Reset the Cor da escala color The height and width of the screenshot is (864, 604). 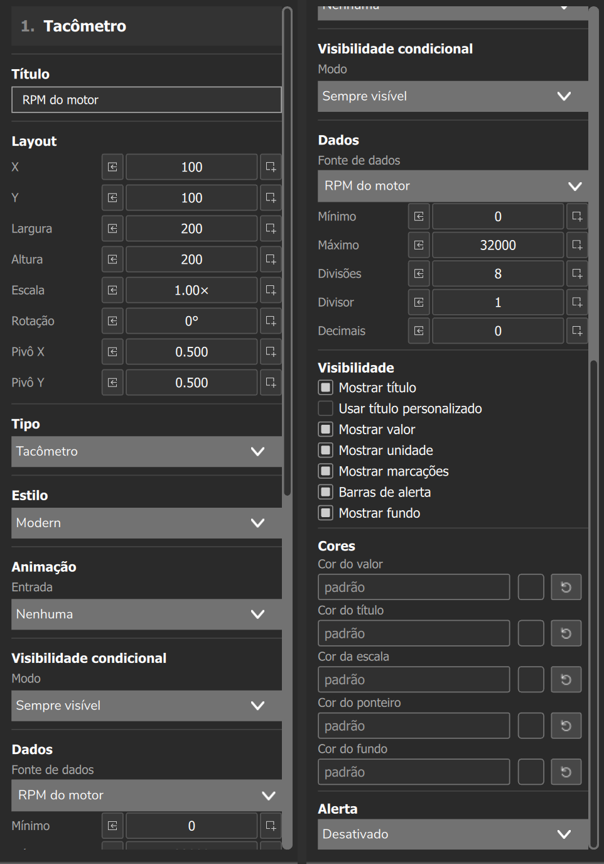tap(566, 680)
